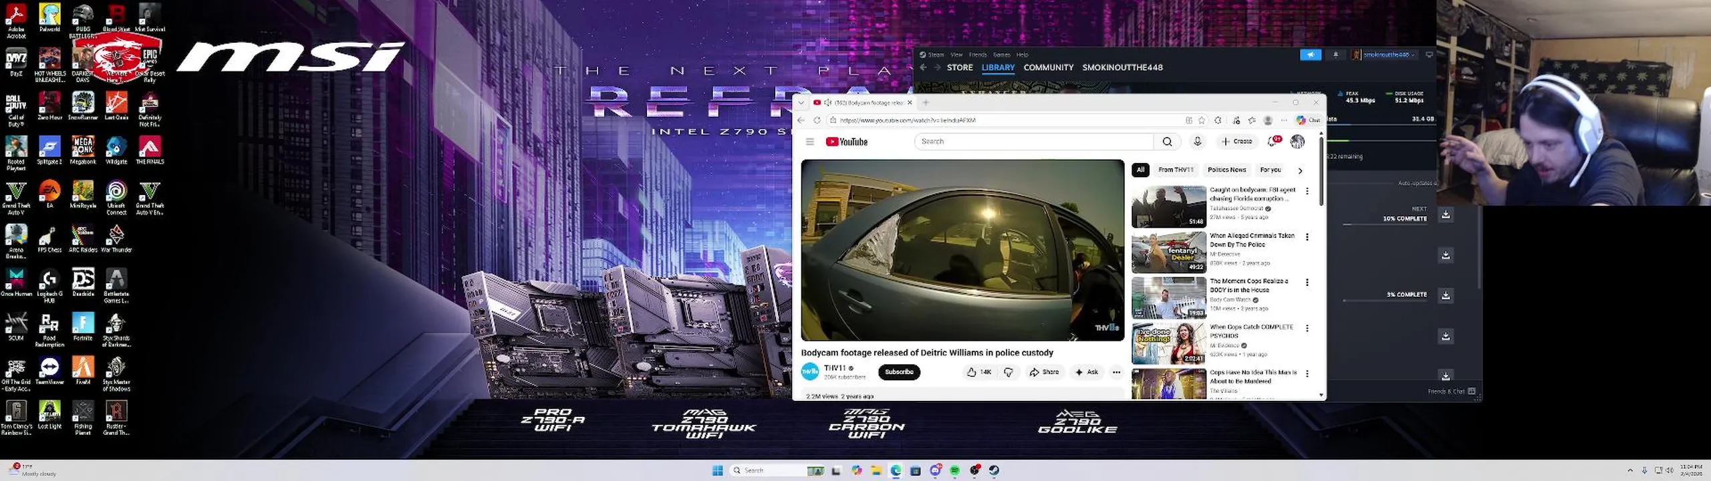
Task: Show hidden system tray icons chevron
Action: click(1630, 470)
